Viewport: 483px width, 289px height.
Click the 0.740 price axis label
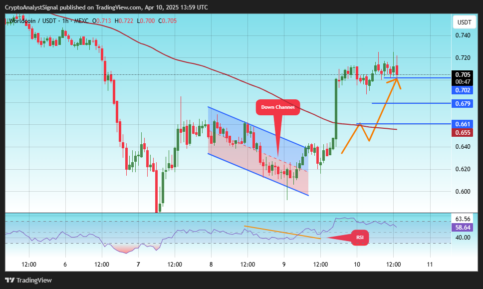463,35
